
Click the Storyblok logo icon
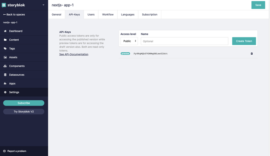point(4,5)
